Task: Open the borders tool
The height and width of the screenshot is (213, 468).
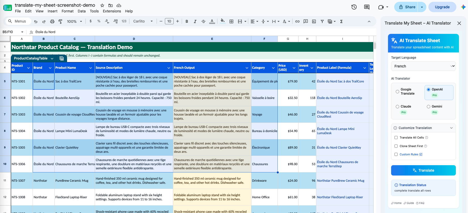Action: (x=231, y=21)
